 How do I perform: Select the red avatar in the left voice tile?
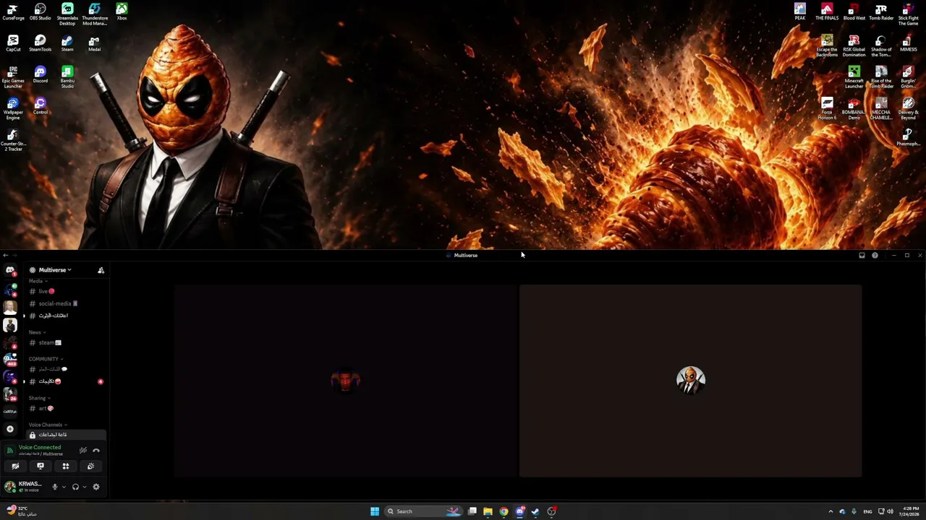pyautogui.click(x=345, y=380)
